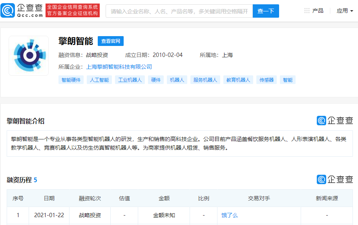358x225 pixels.
Task: Open 上海擎朗智能科技有限公司 company link
Action: click(119, 67)
